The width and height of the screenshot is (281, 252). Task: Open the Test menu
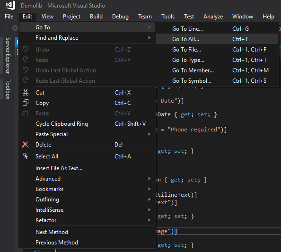[x=189, y=17]
